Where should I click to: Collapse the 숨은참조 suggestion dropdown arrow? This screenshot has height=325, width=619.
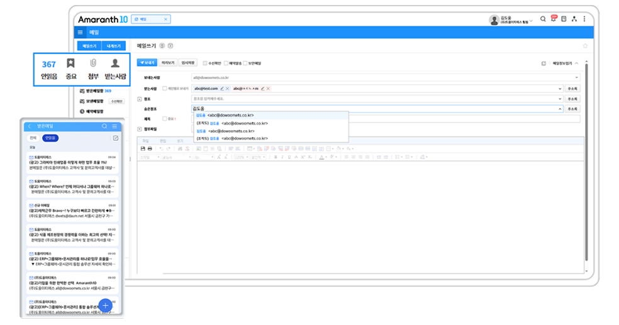[560, 109]
